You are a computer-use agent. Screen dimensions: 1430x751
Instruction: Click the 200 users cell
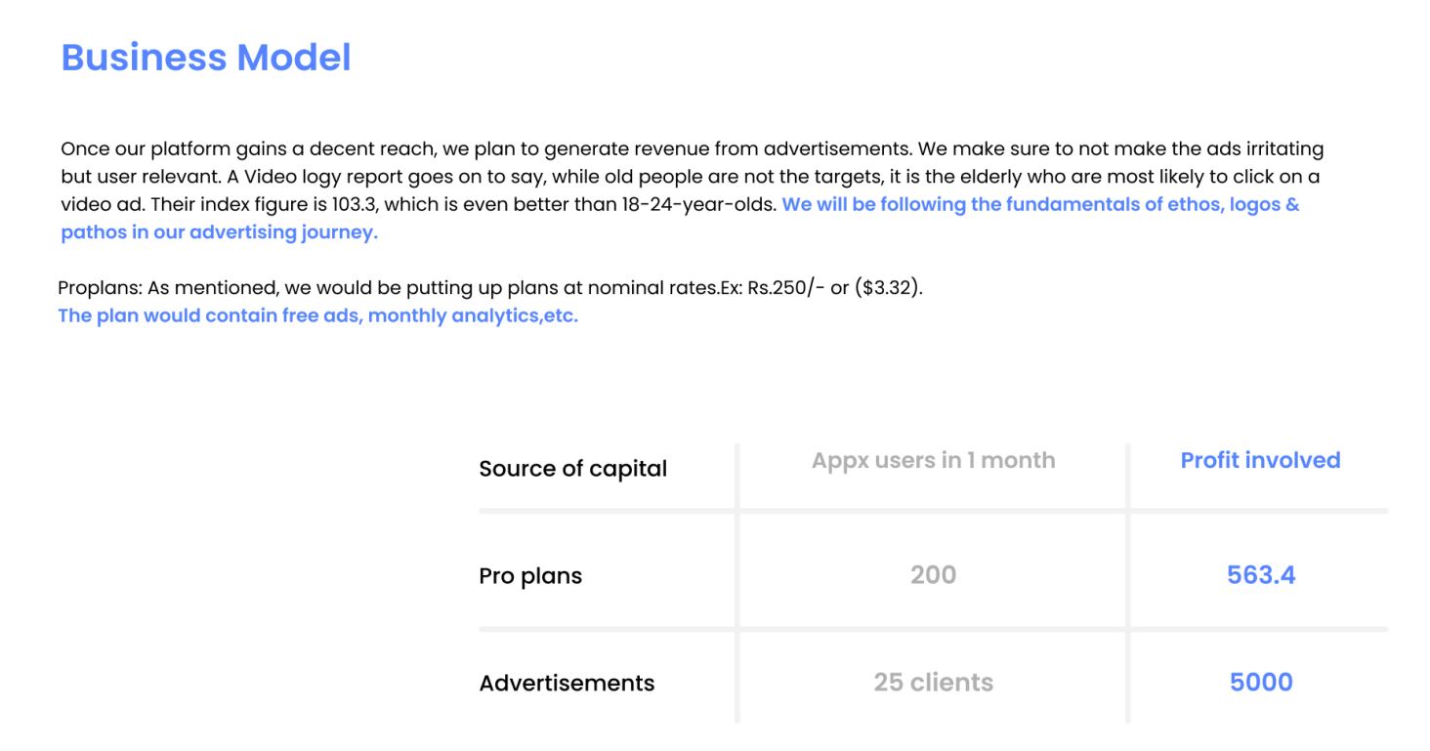[933, 575]
